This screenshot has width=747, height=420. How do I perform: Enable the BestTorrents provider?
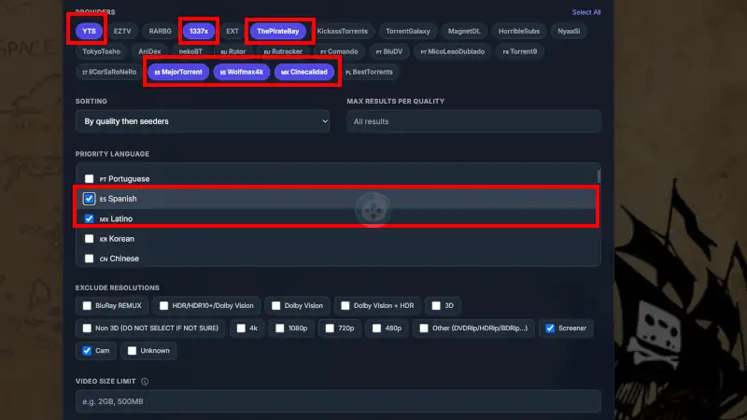point(369,72)
